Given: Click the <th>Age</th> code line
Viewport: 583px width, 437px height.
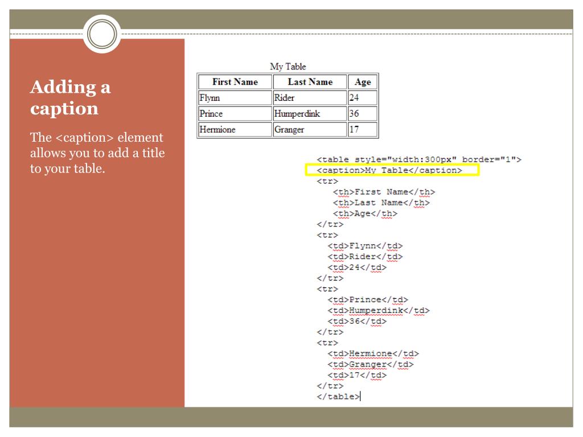Looking at the screenshot, I should click(x=365, y=213).
